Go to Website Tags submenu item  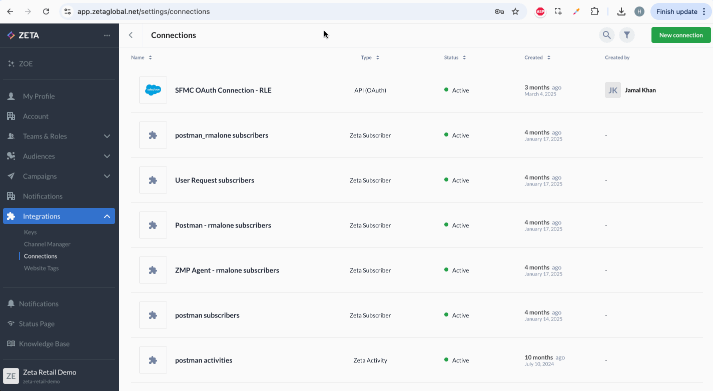point(41,268)
